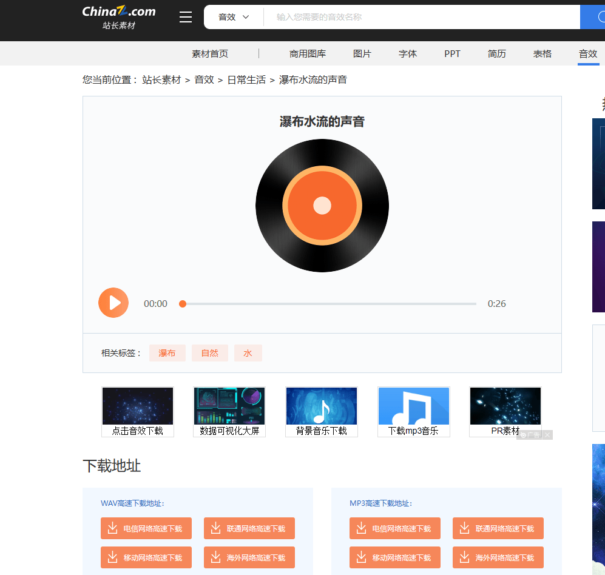Click the WAV 移动网络高速下载 button
The height and width of the screenshot is (575, 605).
pyautogui.click(x=146, y=557)
